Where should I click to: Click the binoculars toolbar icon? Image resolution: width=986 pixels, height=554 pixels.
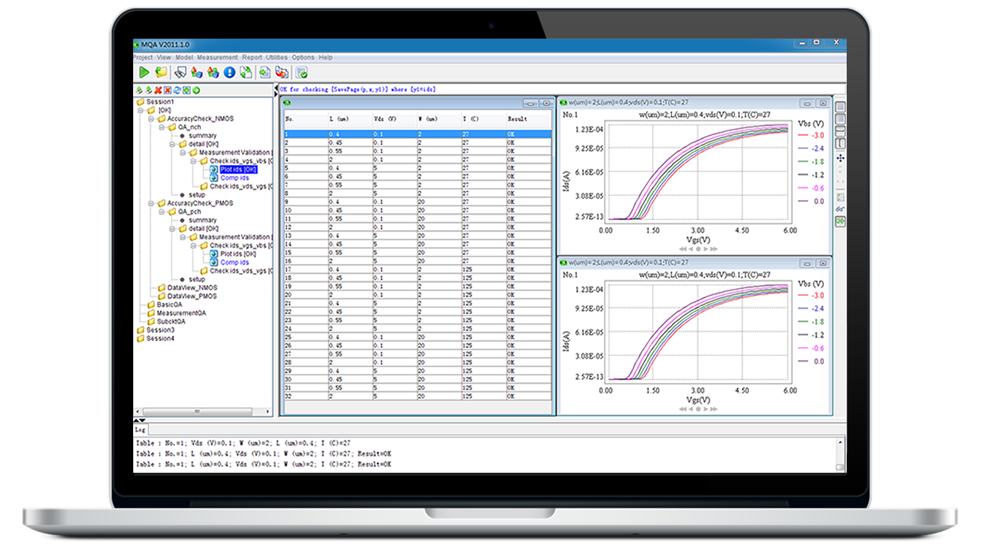pos(180,73)
